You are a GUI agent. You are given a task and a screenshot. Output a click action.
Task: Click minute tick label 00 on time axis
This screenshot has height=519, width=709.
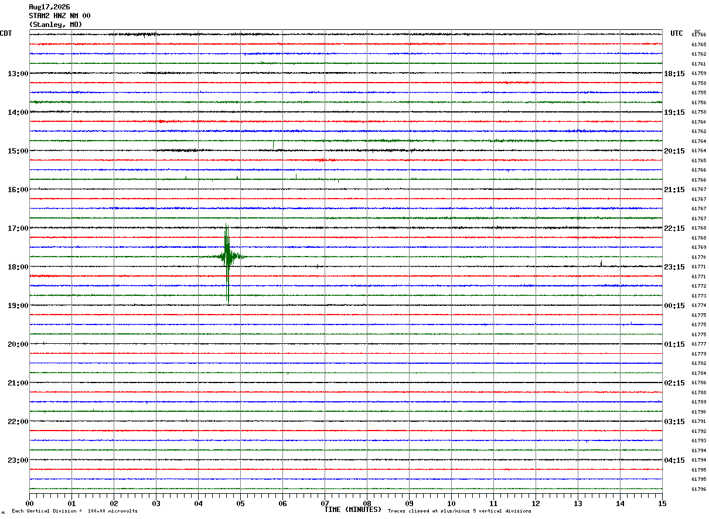tap(30, 504)
